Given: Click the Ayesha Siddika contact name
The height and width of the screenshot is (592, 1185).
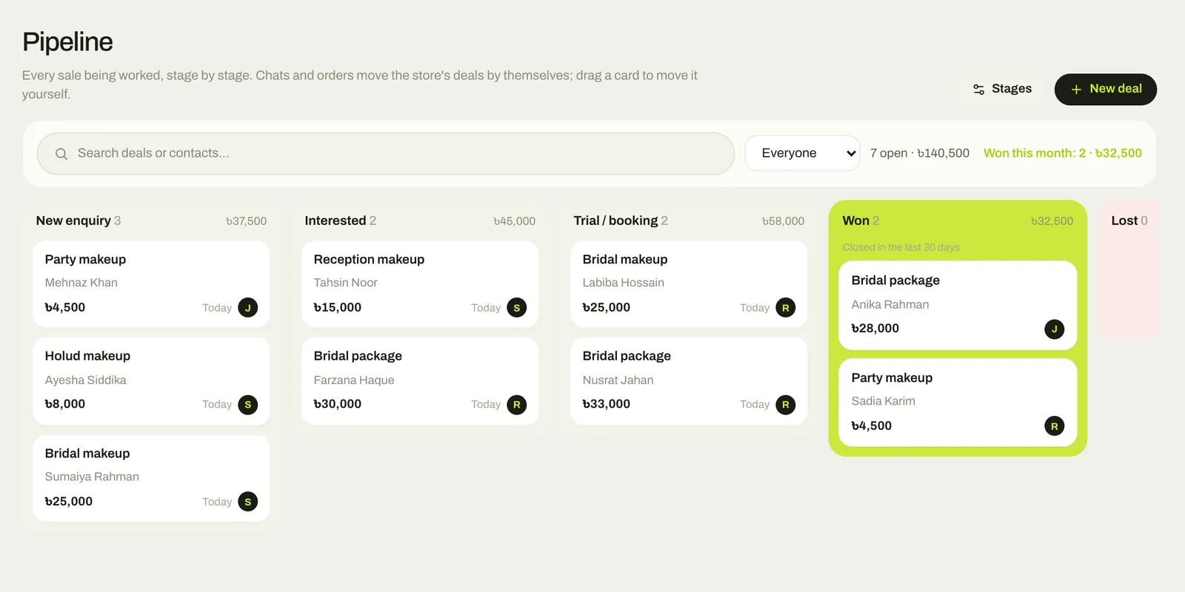Looking at the screenshot, I should [85, 380].
